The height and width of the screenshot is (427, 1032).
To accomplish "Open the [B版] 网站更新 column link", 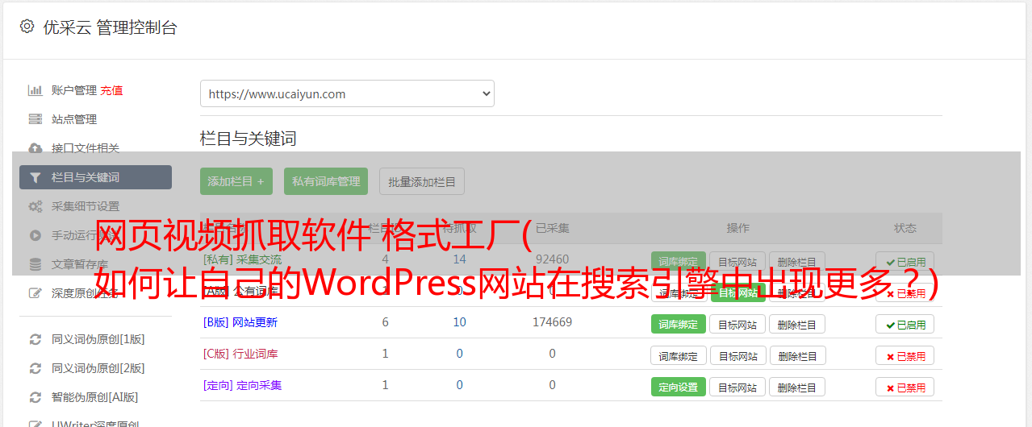I will coord(240,322).
